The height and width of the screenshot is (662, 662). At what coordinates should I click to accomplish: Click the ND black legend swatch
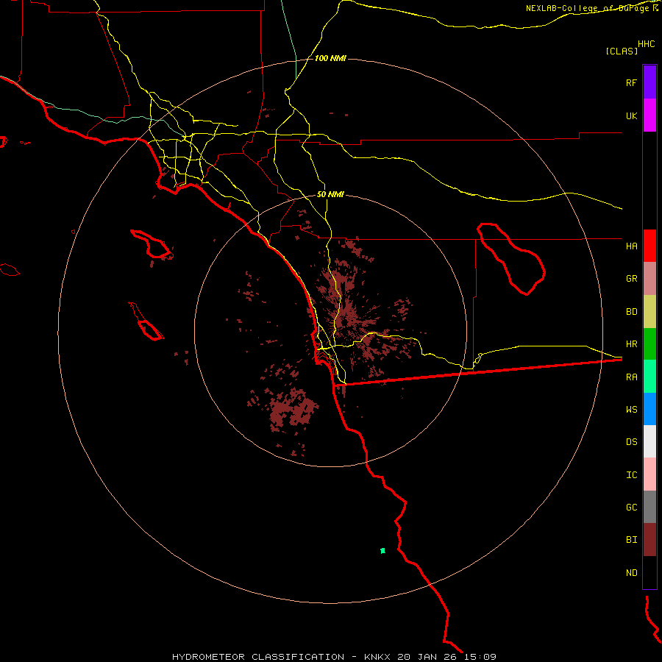point(649,572)
